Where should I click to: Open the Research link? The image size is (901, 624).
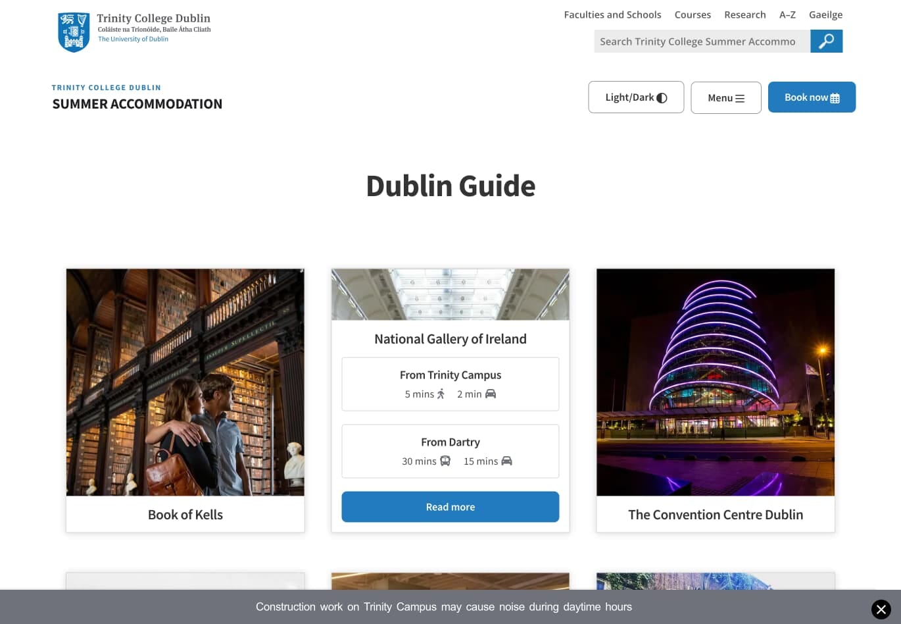click(744, 14)
